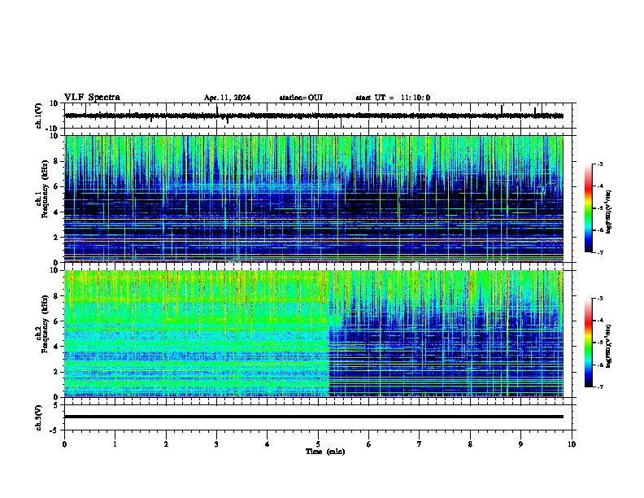Click time axis tick label "9"
644x498 pixels.
[520, 444]
